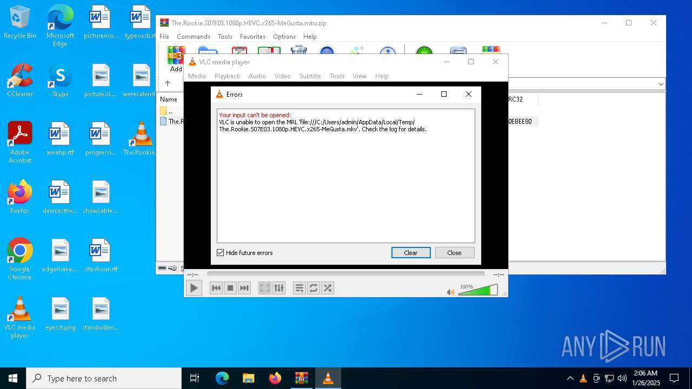
Task: Open the VLC Subtitle menu
Action: pos(310,76)
